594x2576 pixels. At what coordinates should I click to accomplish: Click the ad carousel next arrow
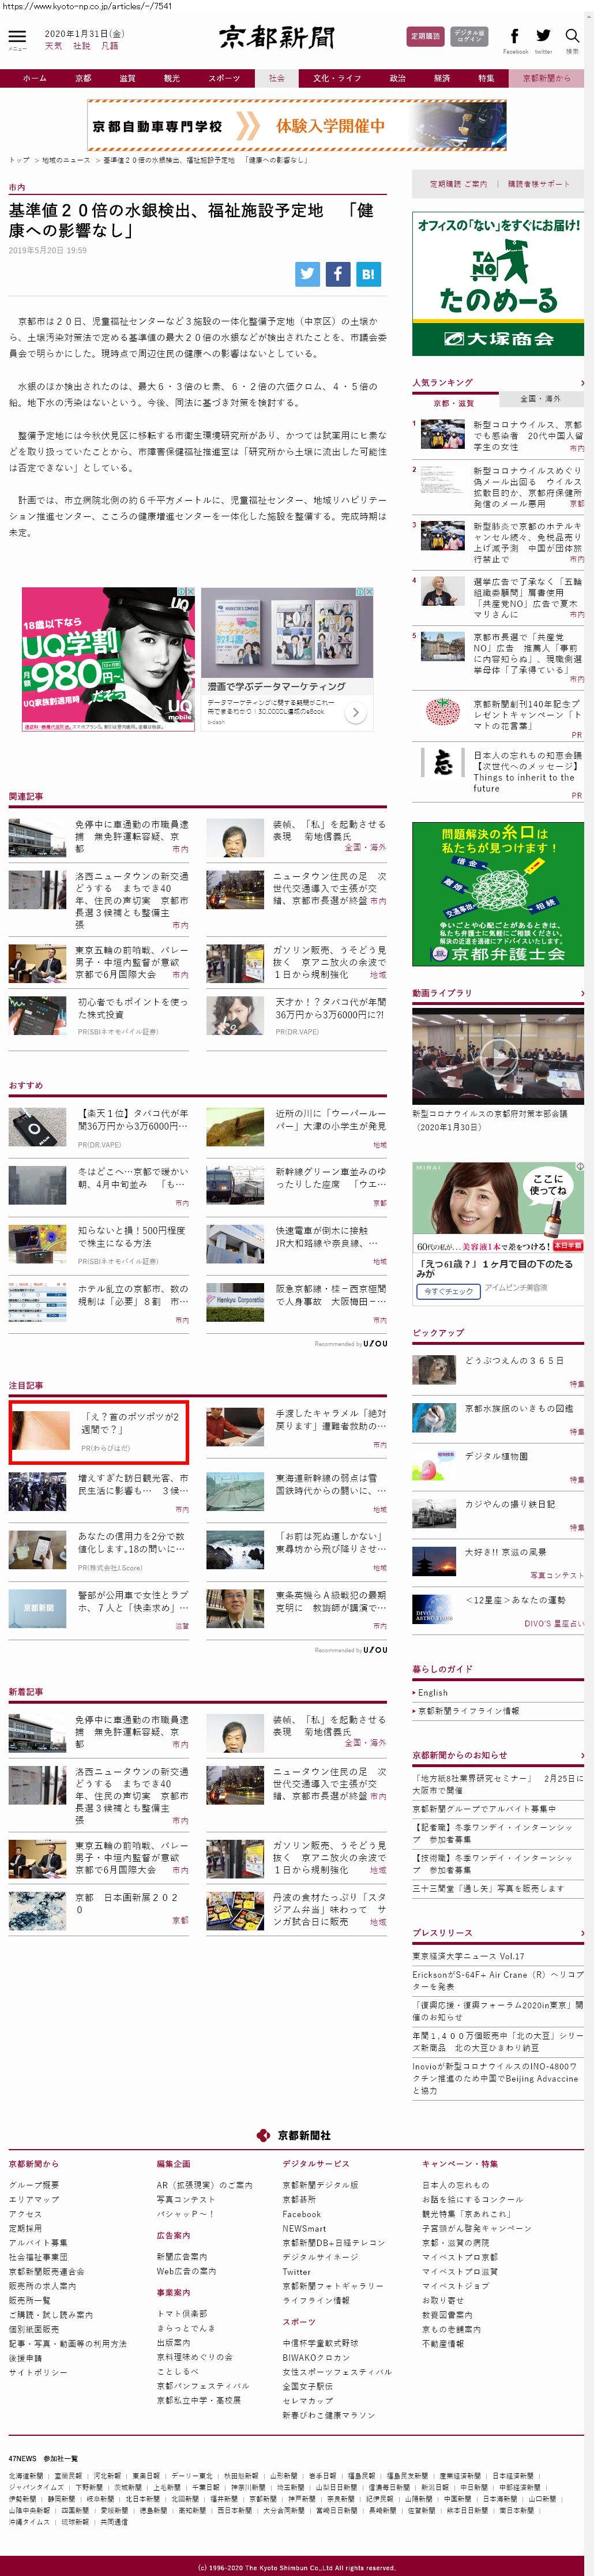pos(355,712)
